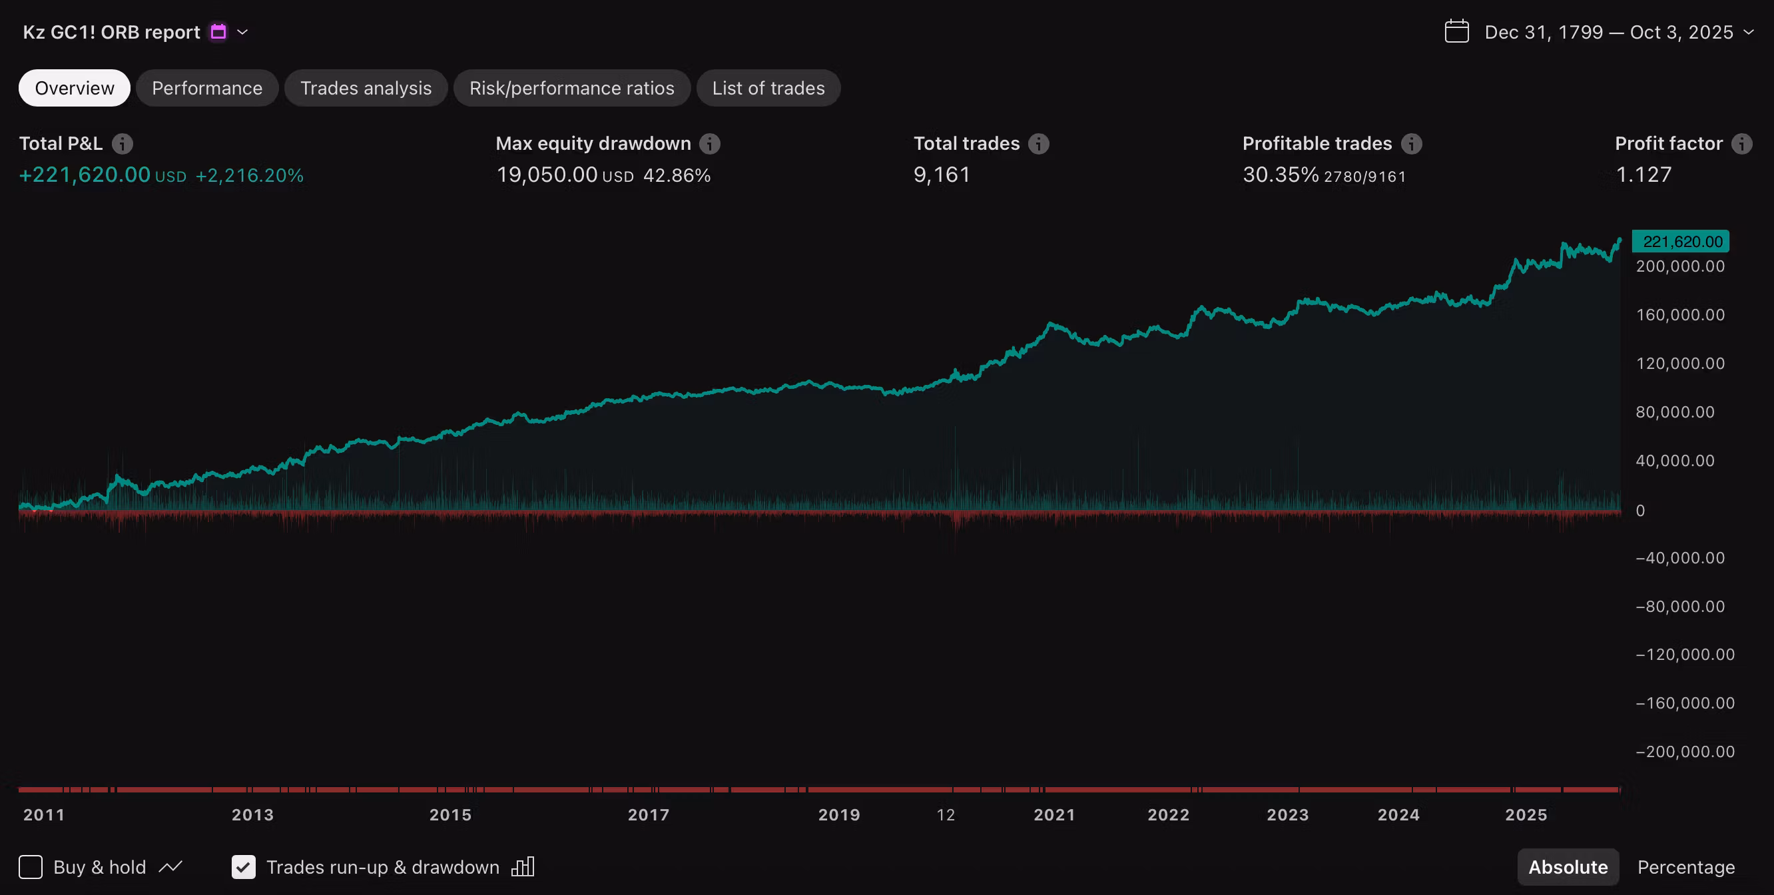
Task: Open the List of trades tab
Action: point(768,88)
